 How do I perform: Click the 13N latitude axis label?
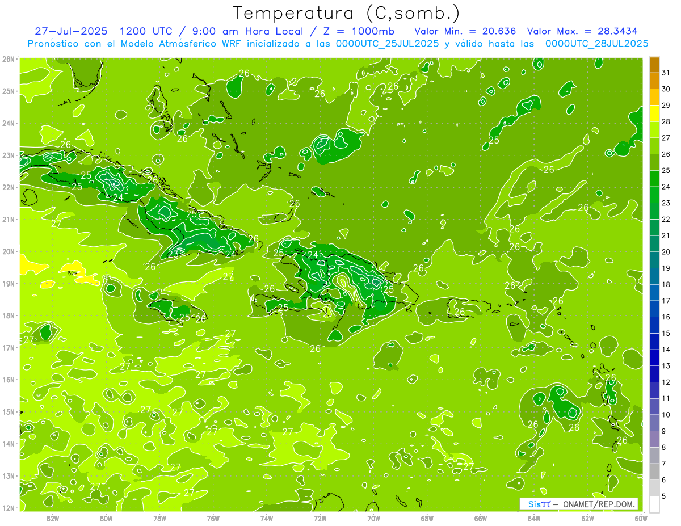pyautogui.click(x=8, y=475)
